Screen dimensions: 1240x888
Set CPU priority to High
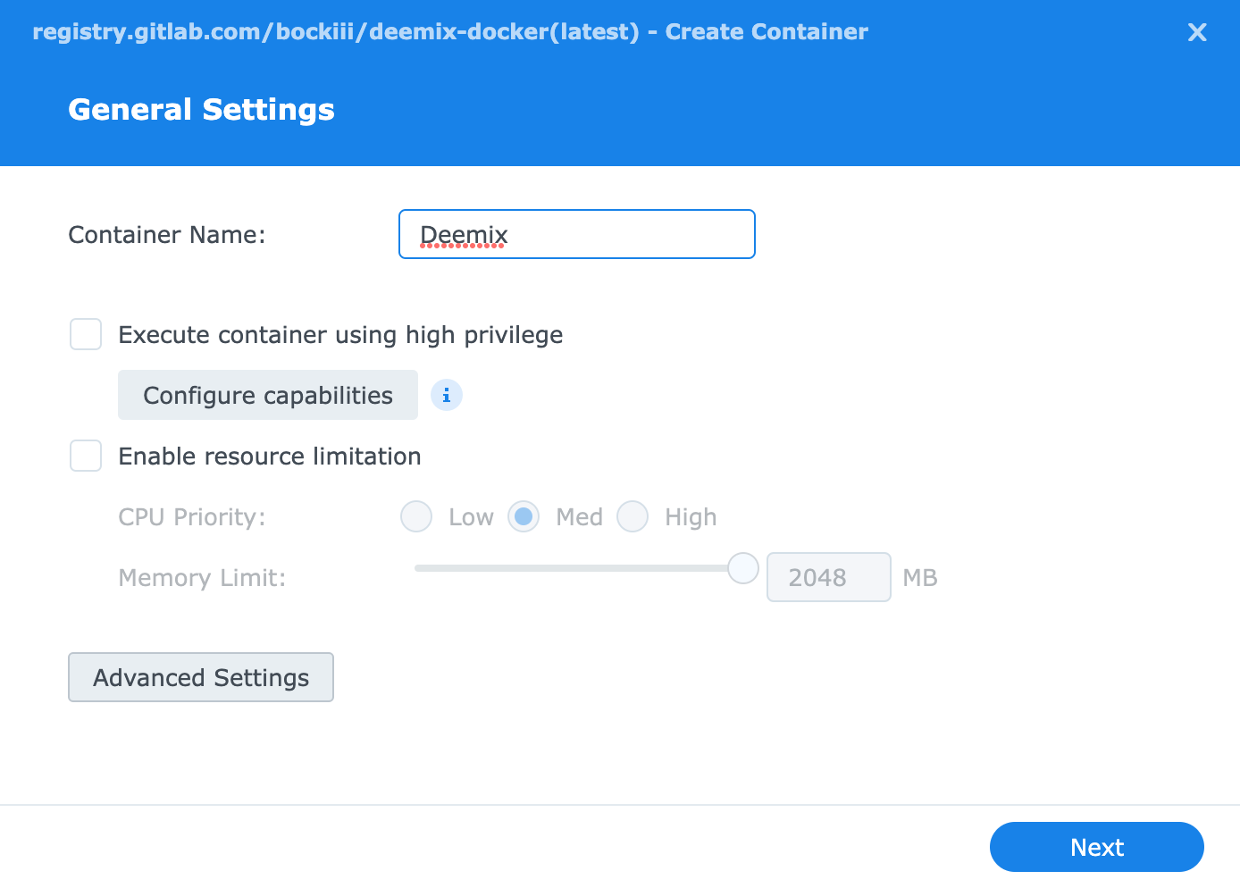click(633, 516)
